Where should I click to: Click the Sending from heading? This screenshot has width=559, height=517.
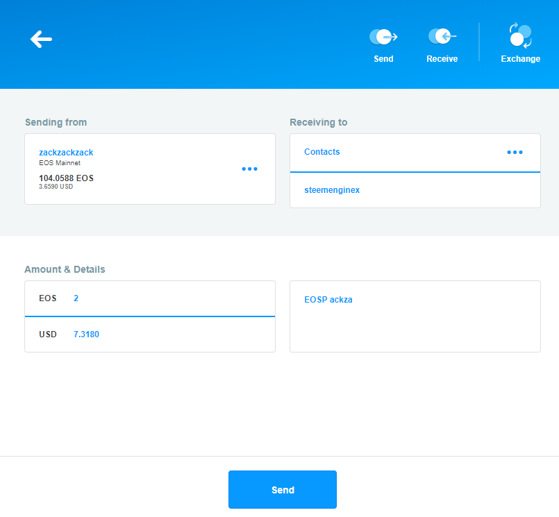point(56,122)
